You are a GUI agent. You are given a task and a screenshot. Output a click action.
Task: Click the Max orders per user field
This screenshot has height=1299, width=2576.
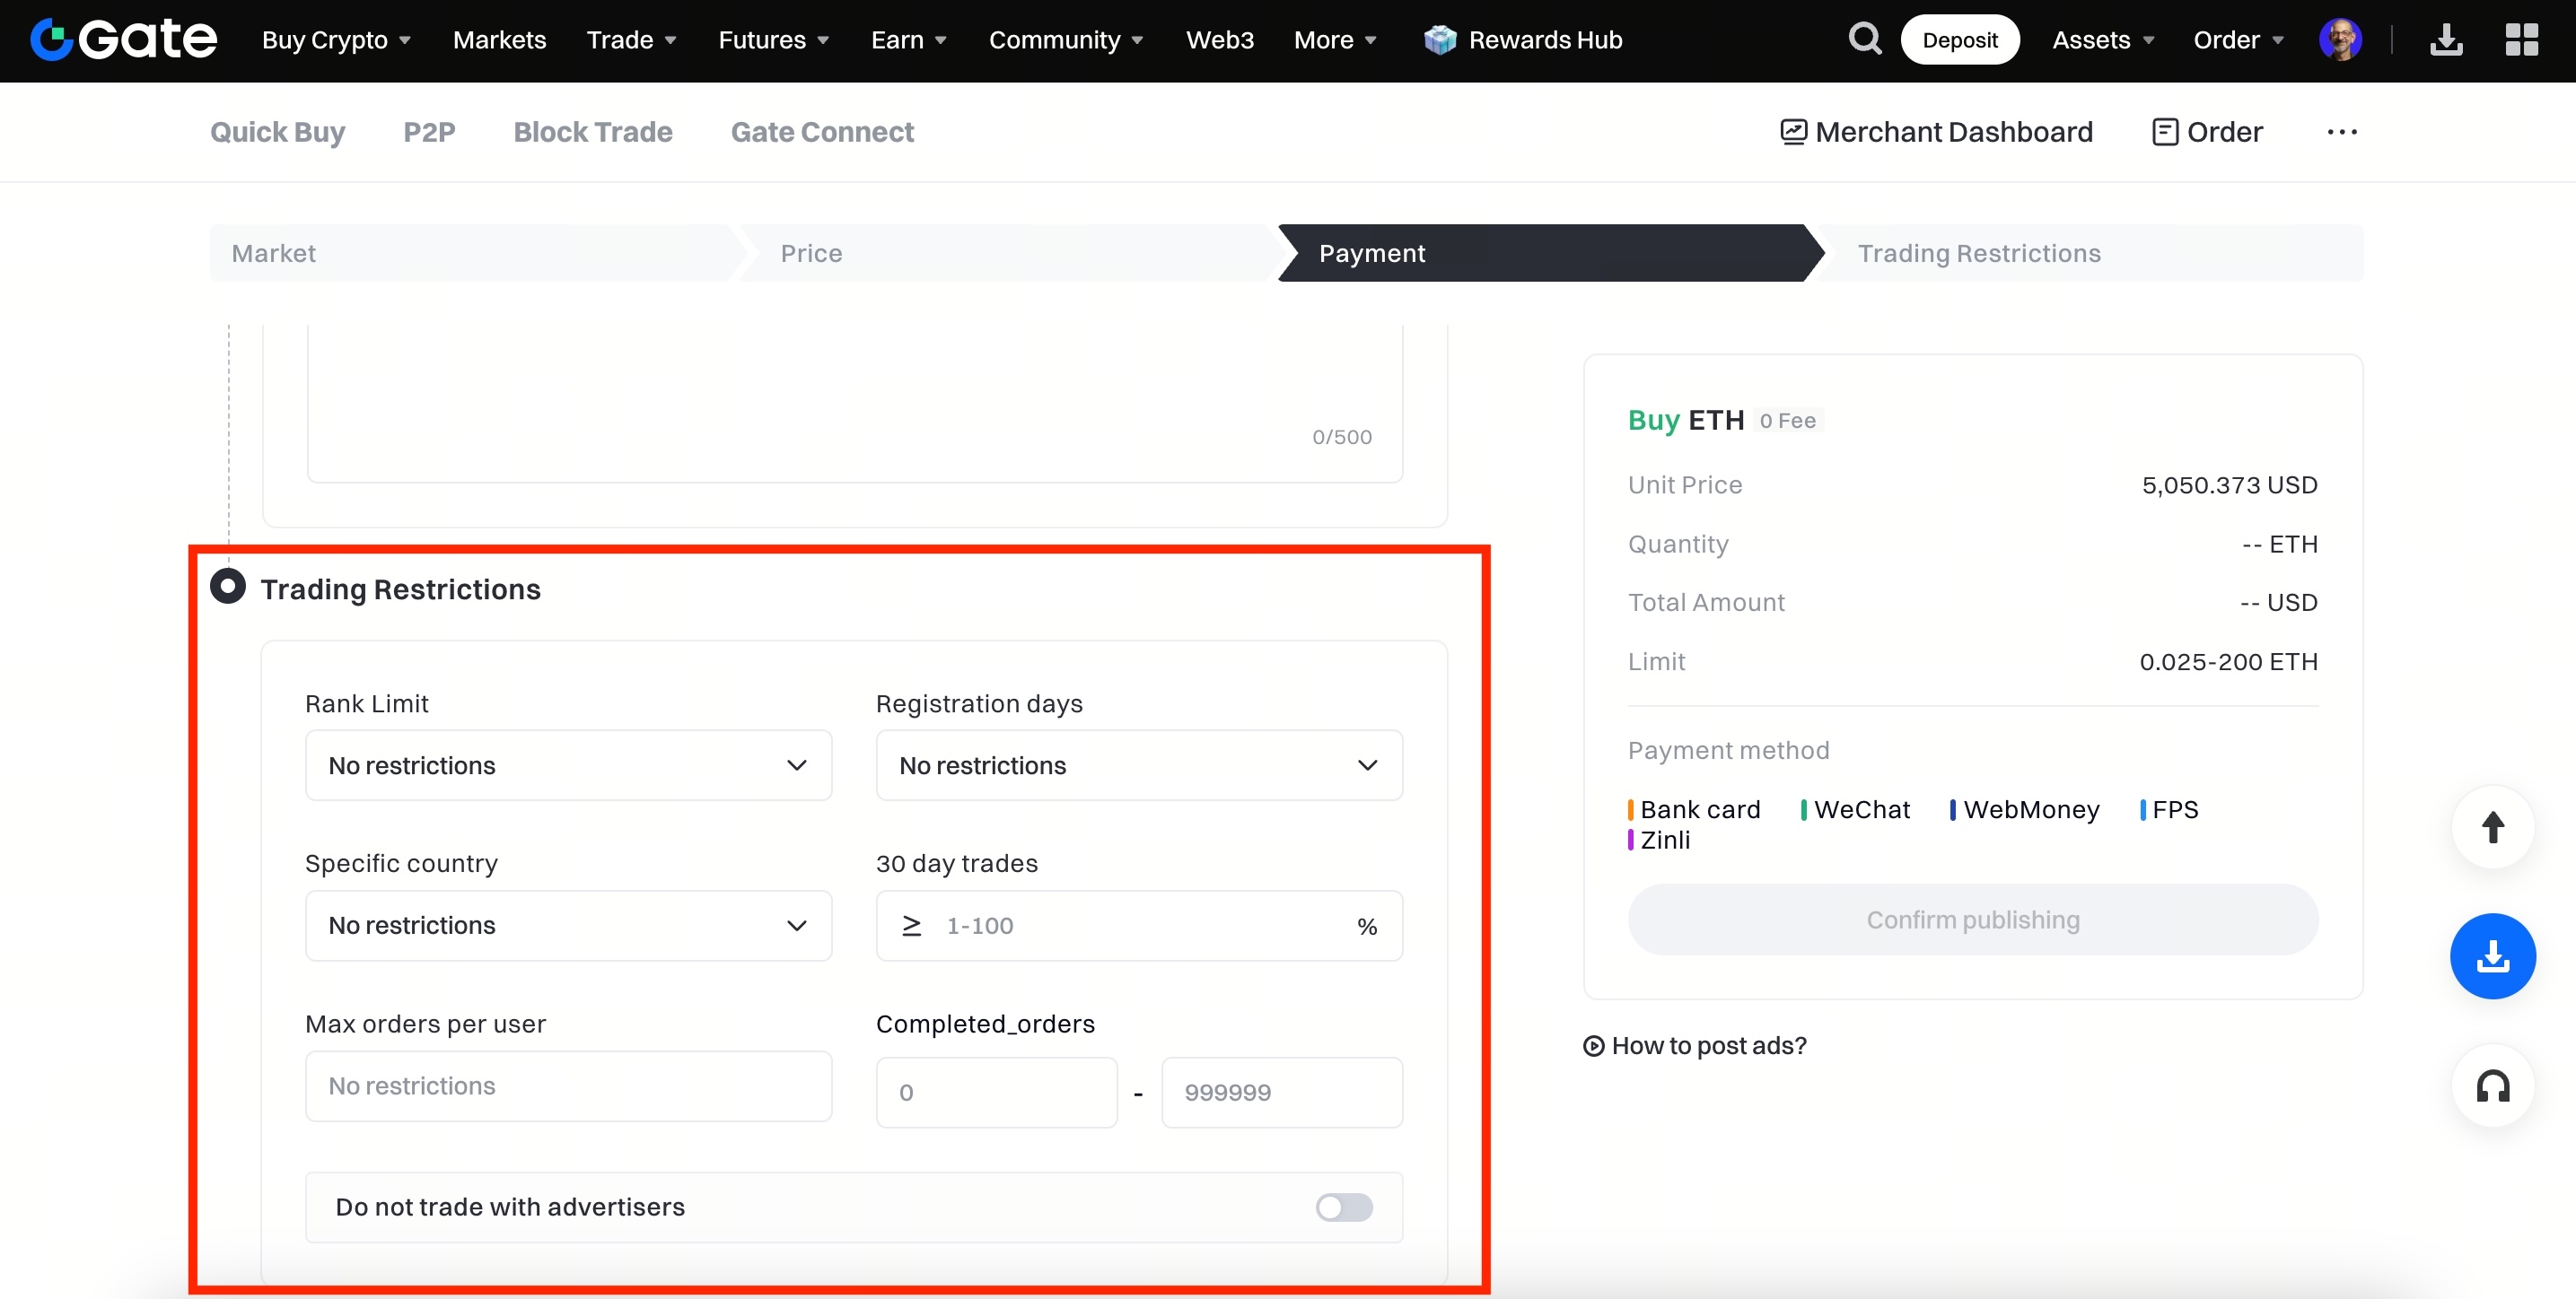pos(568,1086)
